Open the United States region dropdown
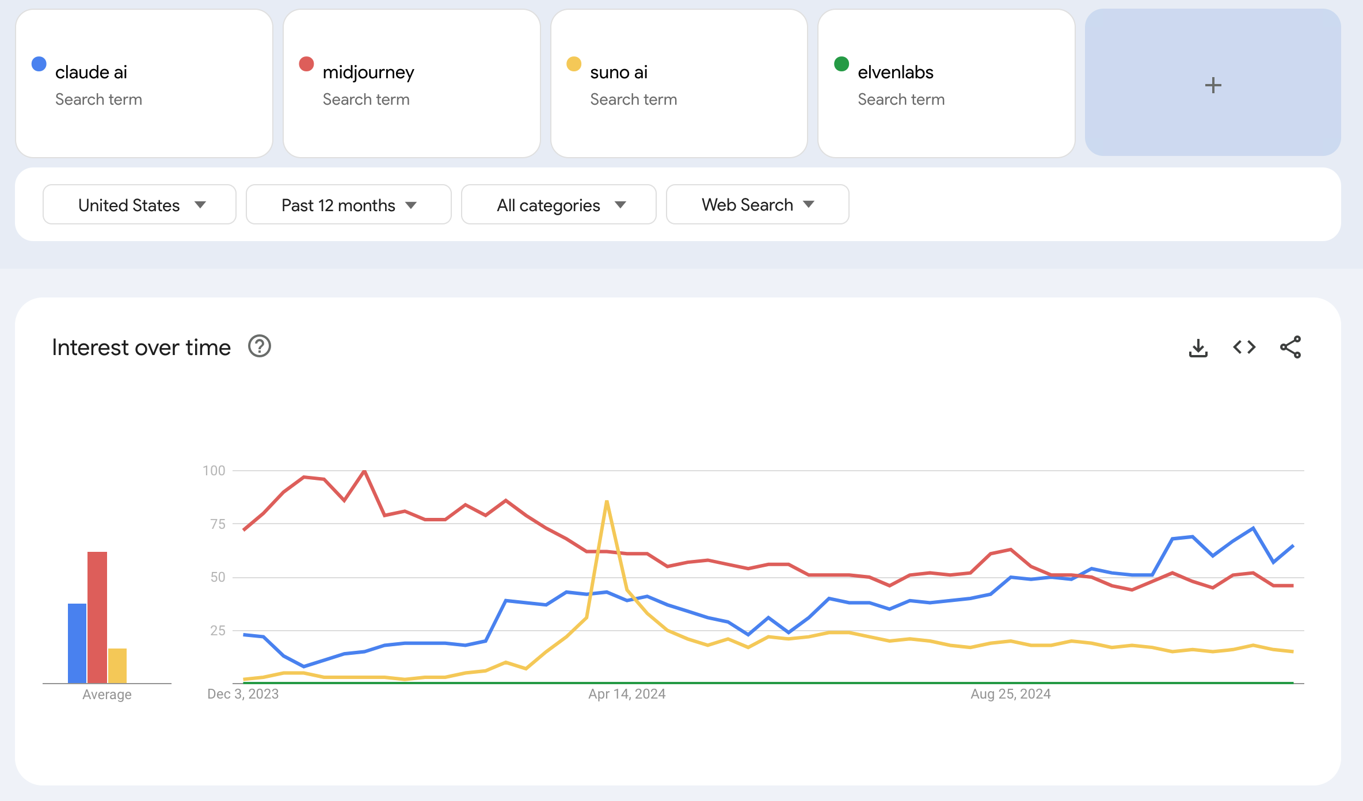The height and width of the screenshot is (801, 1363). 139,204
